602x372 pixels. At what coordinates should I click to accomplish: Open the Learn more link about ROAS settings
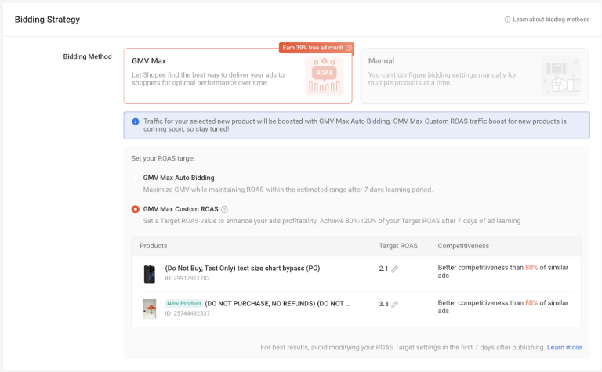point(564,347)
